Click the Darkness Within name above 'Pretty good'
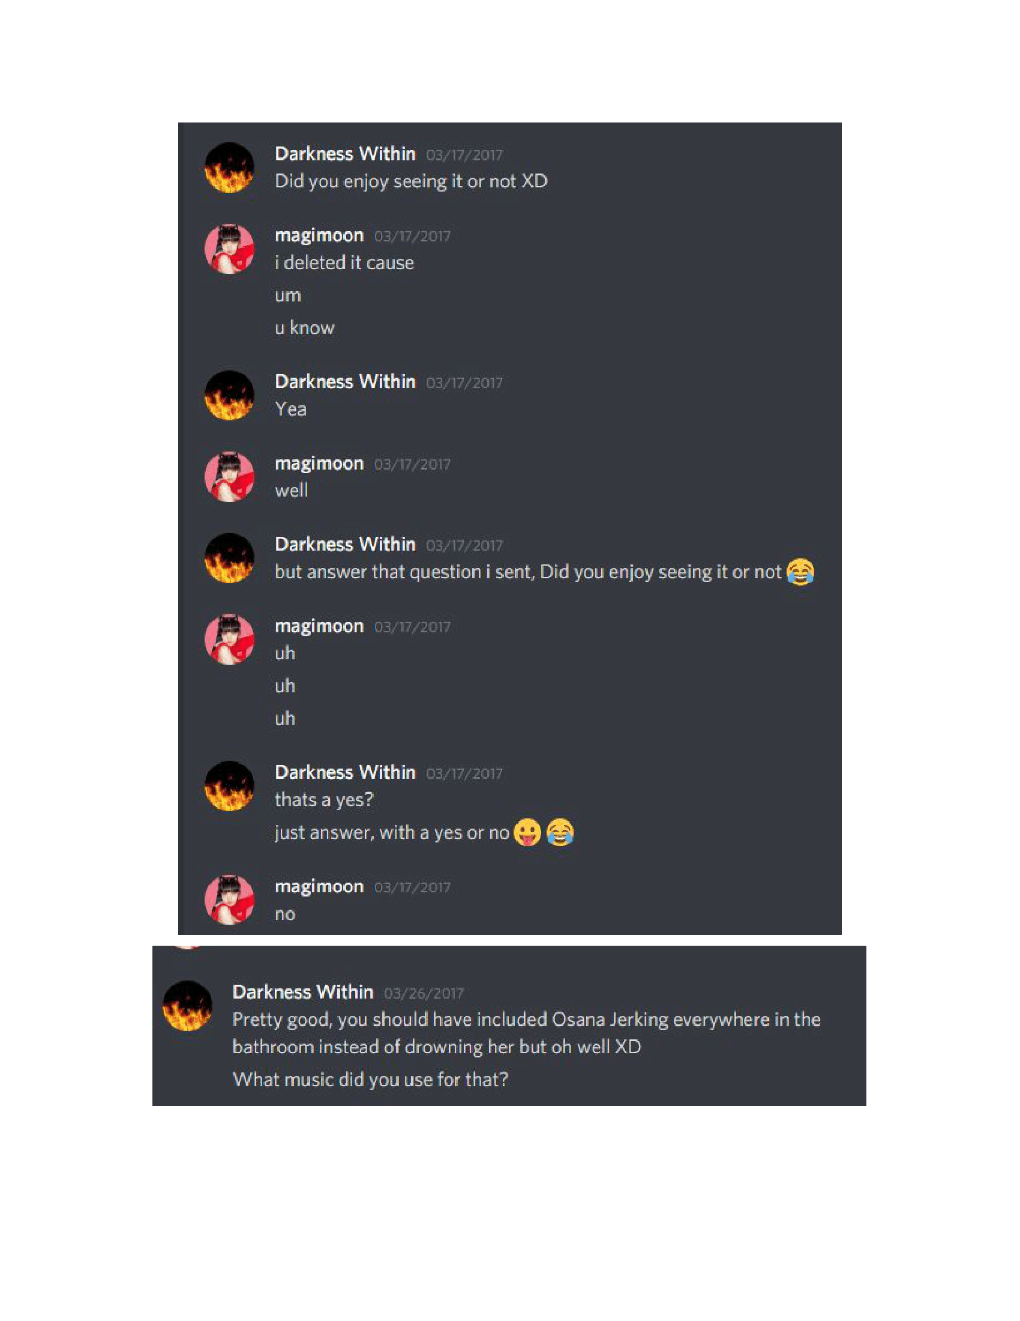The width and height of the screenshot is (1020, 1321). click(303, 992)
